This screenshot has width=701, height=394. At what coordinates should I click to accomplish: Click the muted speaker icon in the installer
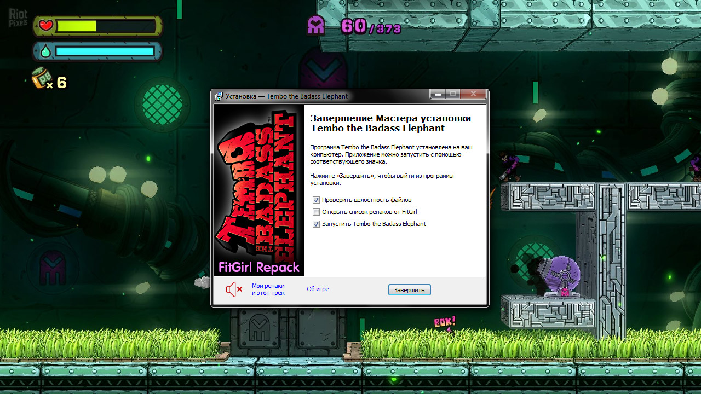[234, 289]
